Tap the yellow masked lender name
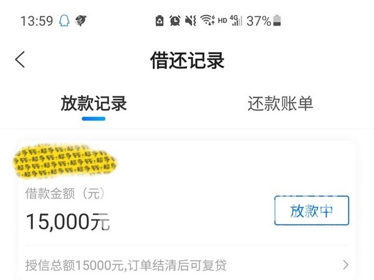The width and height of the screenshot is (374, 280). click(x=64, y=161)
